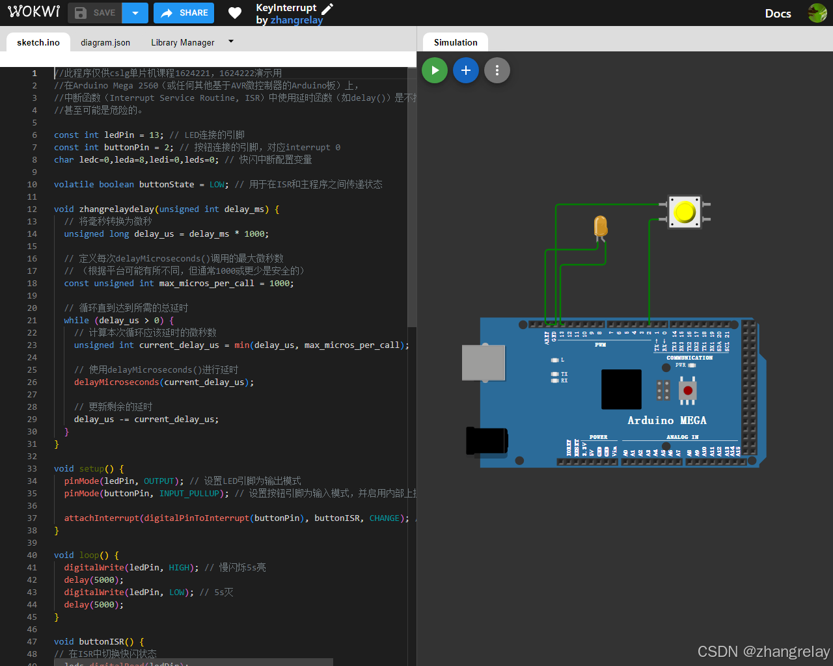This screenshot has height=666, width=833.
Task: Click the 'void buttonISR()' line
Action: (x=99, y=641)
